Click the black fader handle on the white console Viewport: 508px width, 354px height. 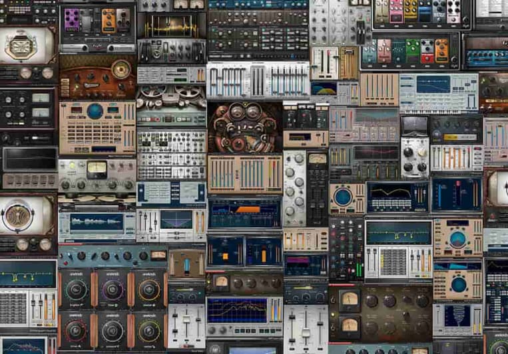[361, 33]
